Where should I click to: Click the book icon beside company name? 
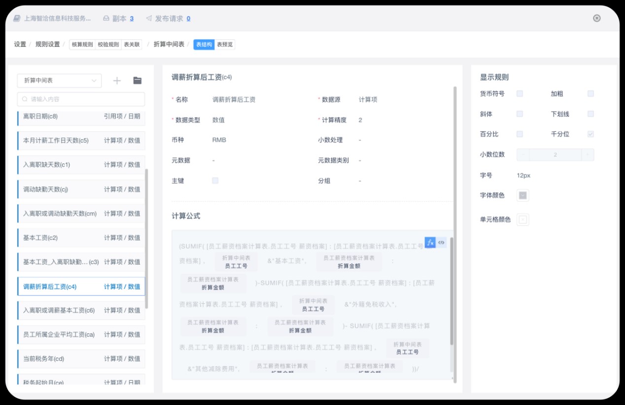pos(17,18)
